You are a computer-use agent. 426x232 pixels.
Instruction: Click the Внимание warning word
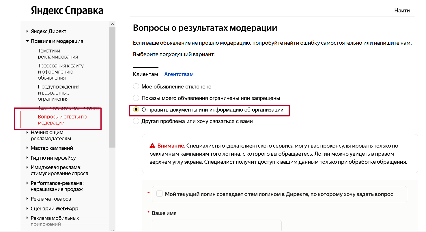tap(171, 146)
